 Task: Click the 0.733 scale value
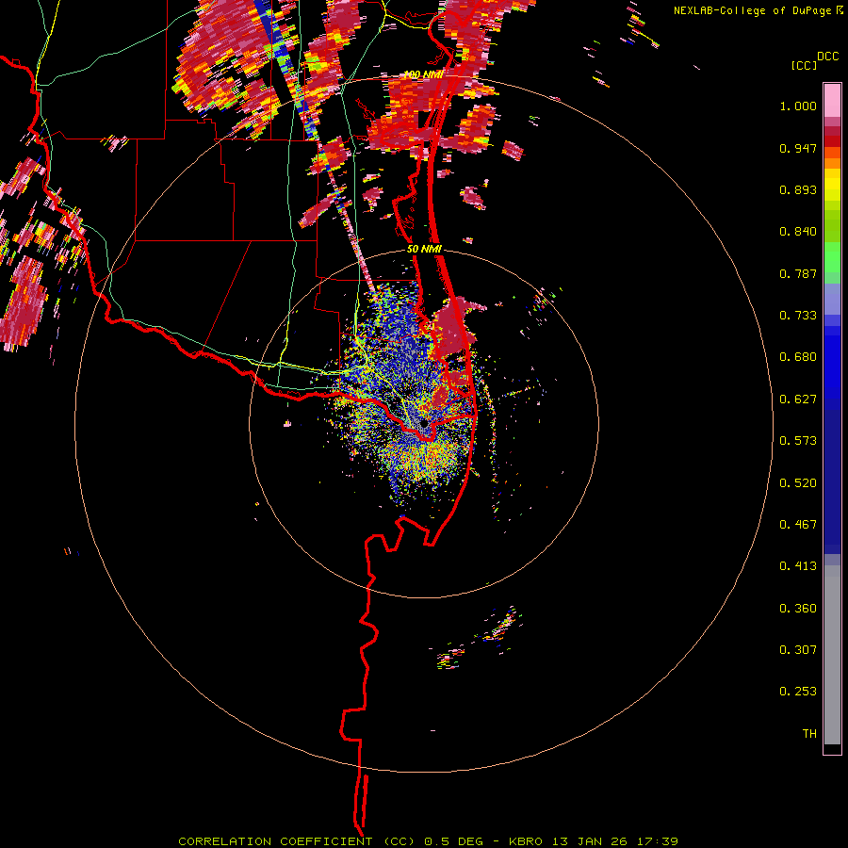(x=798, y=316)
